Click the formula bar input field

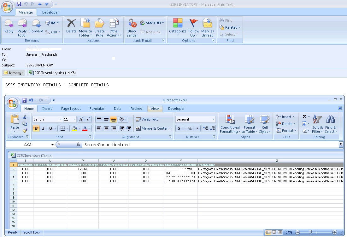(208, 144)
